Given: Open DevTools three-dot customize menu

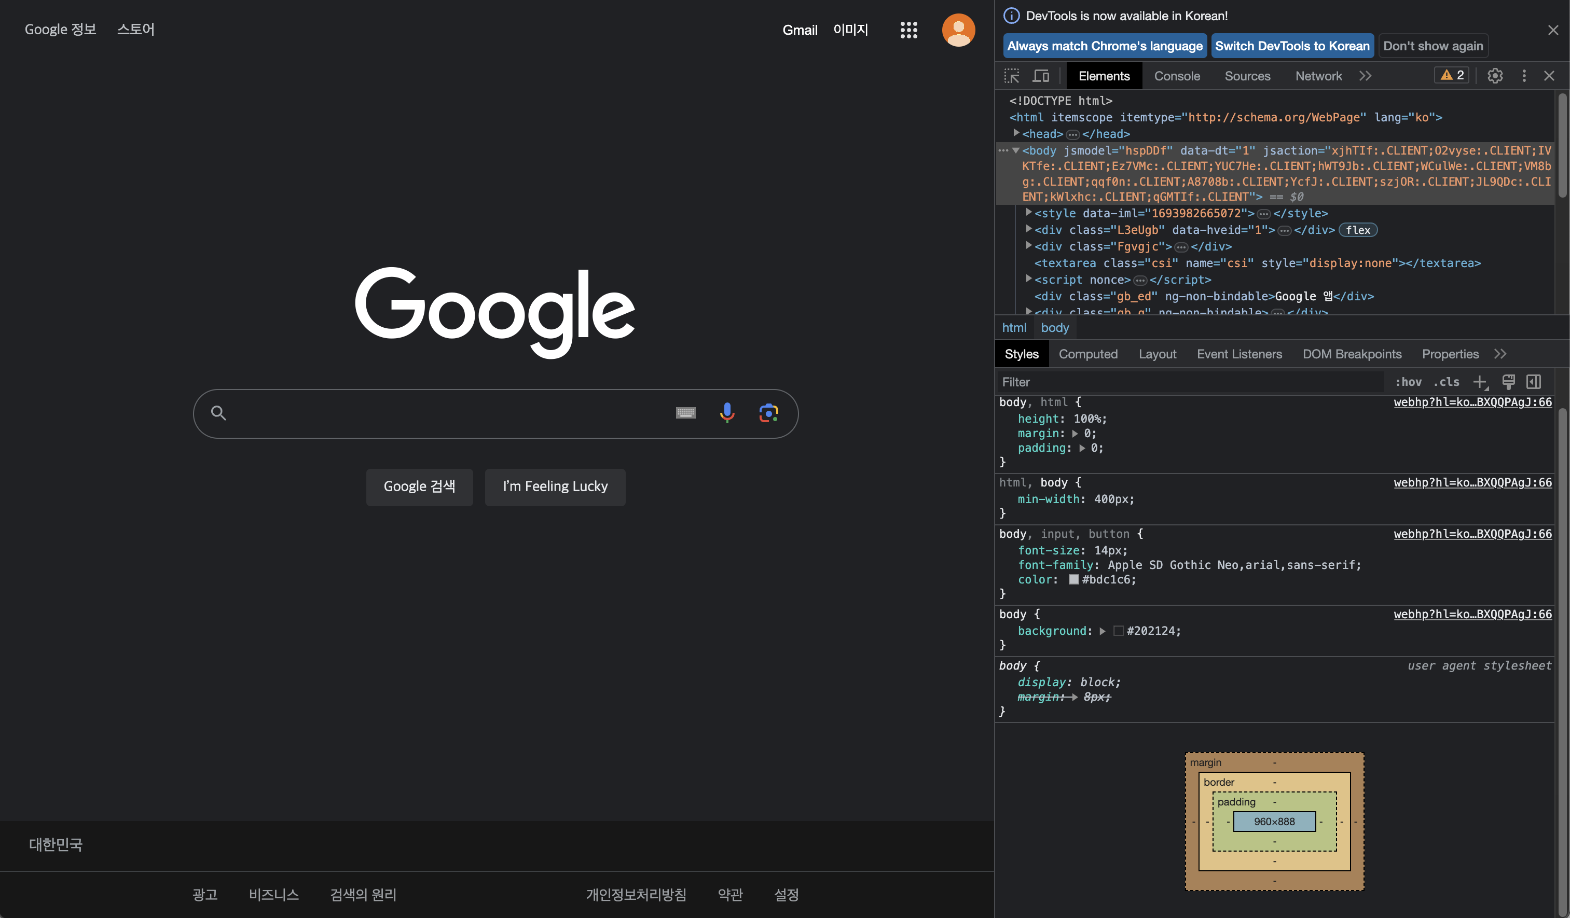Looking at the screenshot, I should pyautogui.click(x=1524, y=76).
